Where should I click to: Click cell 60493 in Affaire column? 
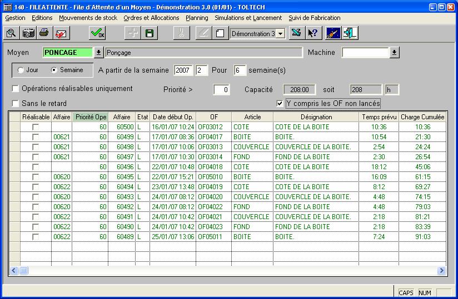pyautogui.click(x=122, y=197)
